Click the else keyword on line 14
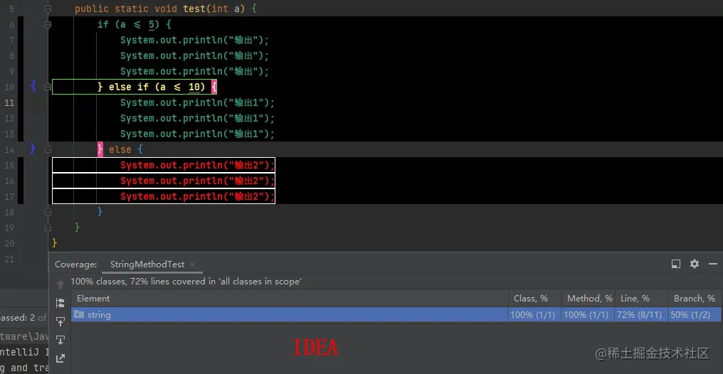This screenshot has height=374, width=723. (120, 150)
